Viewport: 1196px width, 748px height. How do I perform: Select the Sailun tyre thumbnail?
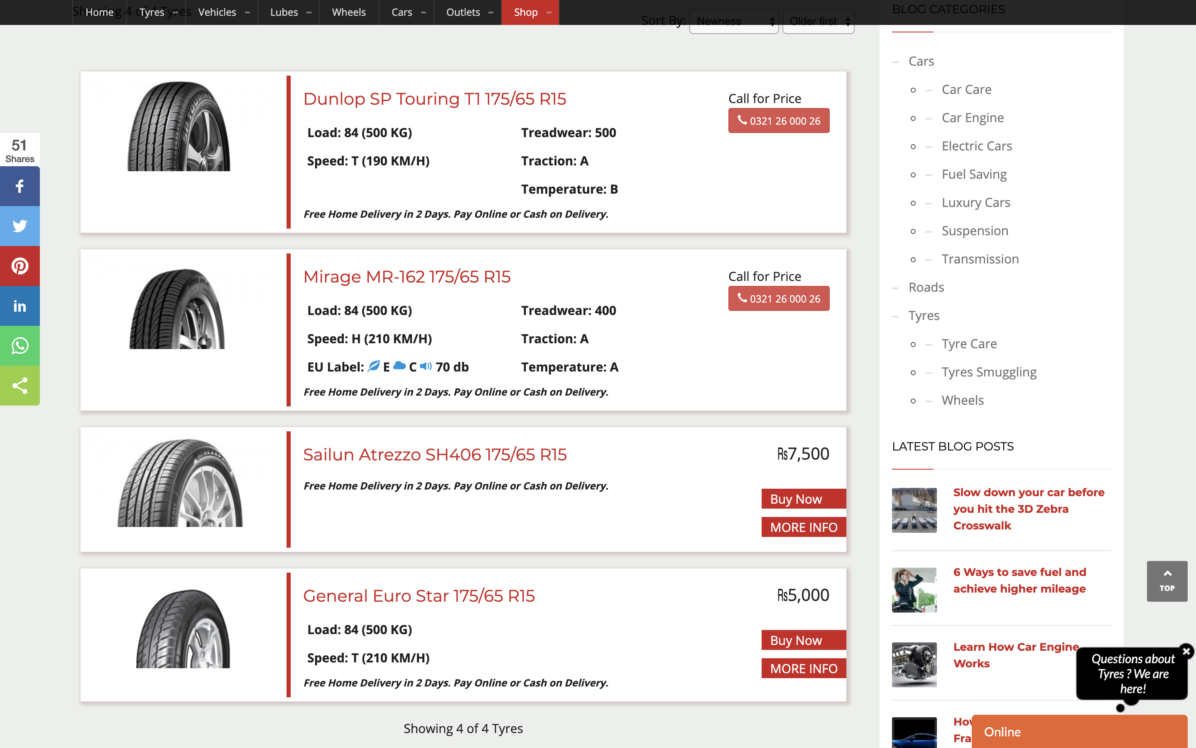pyautogui.click(x=180, y=482)
